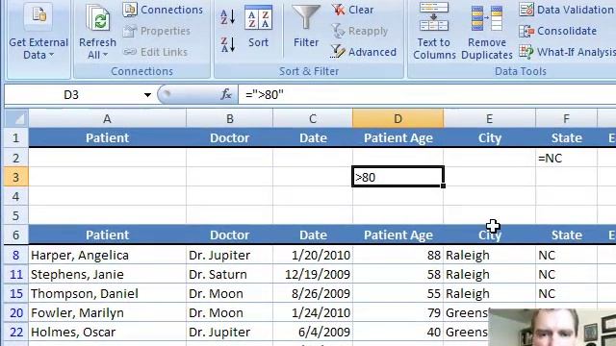Select column B header
Viewport: 616px width, 346px height.
229,118
